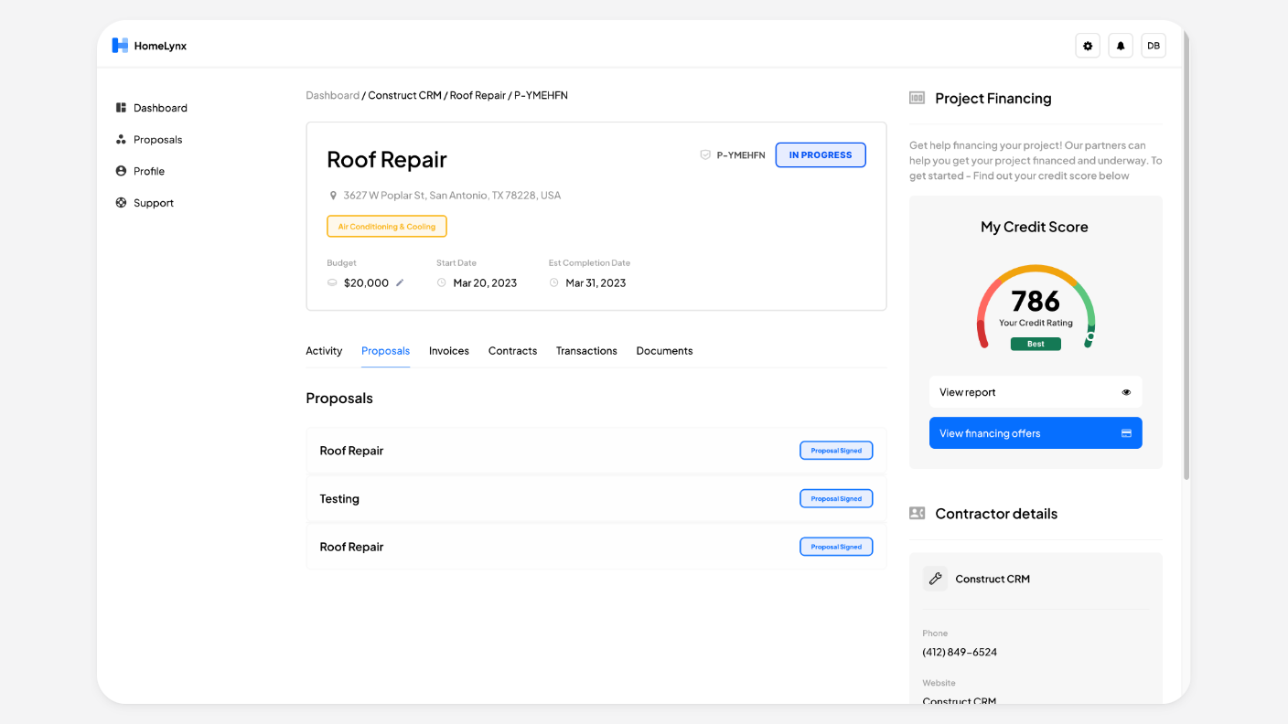The image size is (1288, 724).
Task: Click the Air Conditioning & Cooling tag
Action: [387, 227]
